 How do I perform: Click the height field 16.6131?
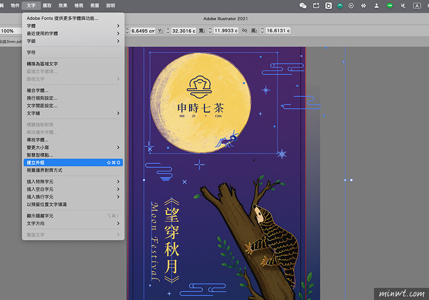pos(278,31)
